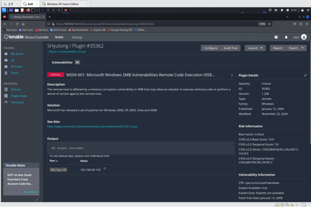Open the My Scans folder
Image resolution: width=311 pixels, height=207 pixels.
coord(17,54)
